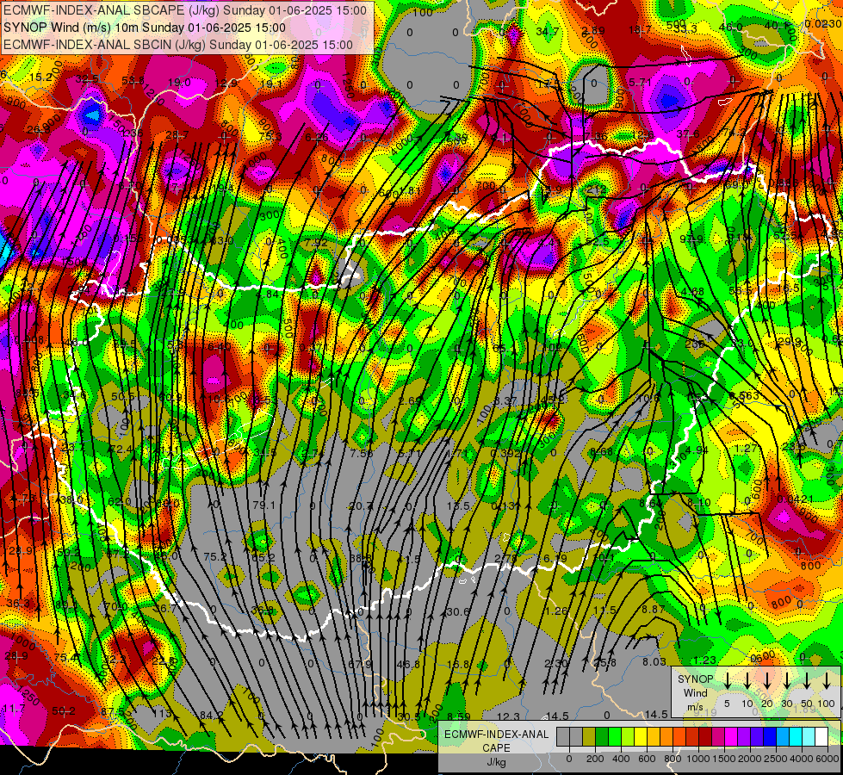Select the gray swatch left of the 0 tick

[563, 737]
